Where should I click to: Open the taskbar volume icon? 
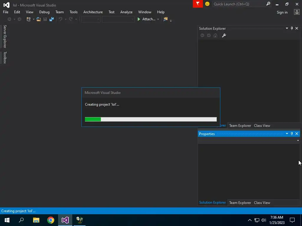(x=264, y=220)
